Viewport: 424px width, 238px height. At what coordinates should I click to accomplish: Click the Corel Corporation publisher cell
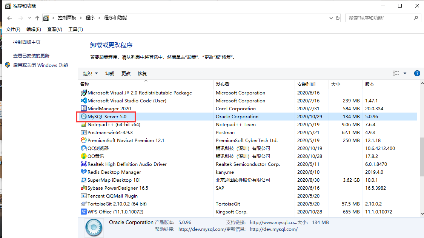(x=235, y=108)
